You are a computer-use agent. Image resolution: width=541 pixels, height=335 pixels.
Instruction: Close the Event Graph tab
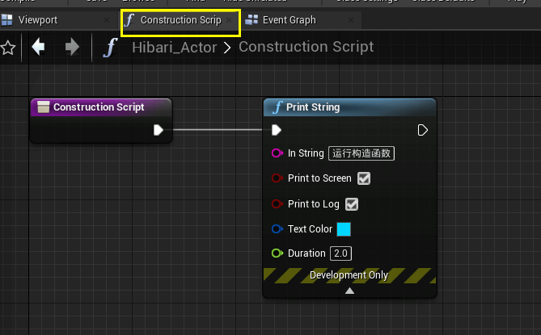351,20
